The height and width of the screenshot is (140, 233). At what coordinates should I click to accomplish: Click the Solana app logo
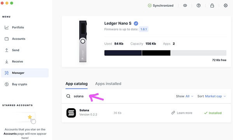71,113
